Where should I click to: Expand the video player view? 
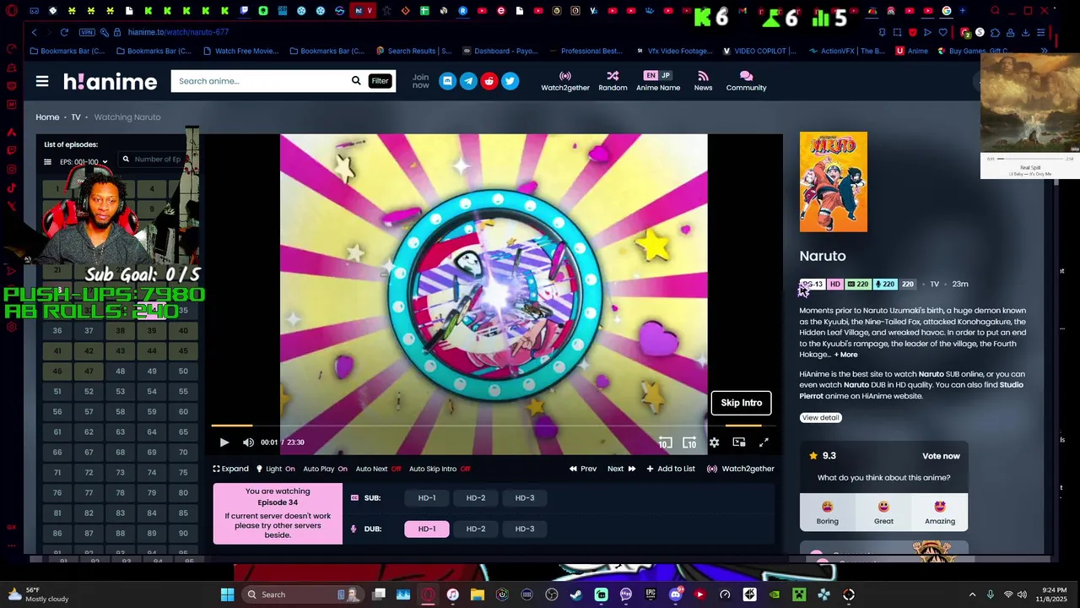pos(230,469)
